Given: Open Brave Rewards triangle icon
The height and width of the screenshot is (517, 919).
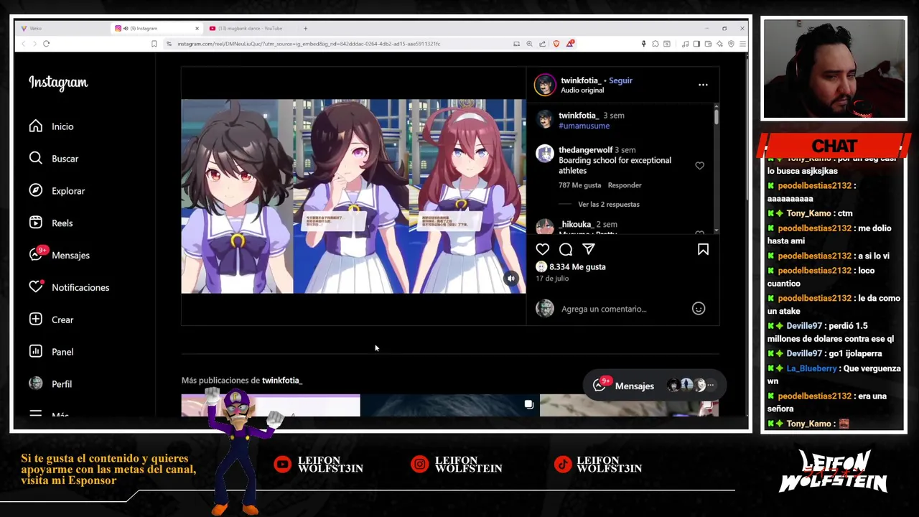Looking at the screenshot, I should pyautogui.click(x=569, y=44).
